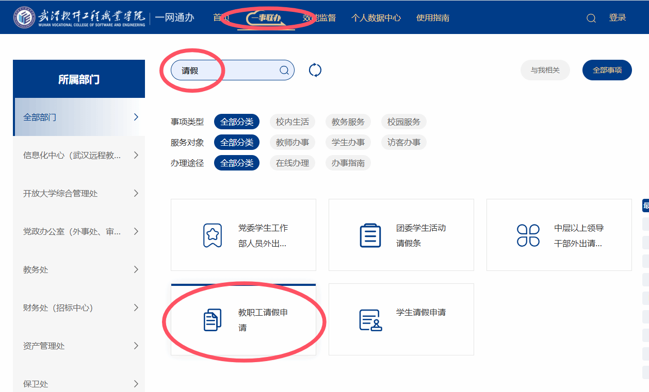Click the 与我相关 button
649x392 pixels.
(545, 70)
